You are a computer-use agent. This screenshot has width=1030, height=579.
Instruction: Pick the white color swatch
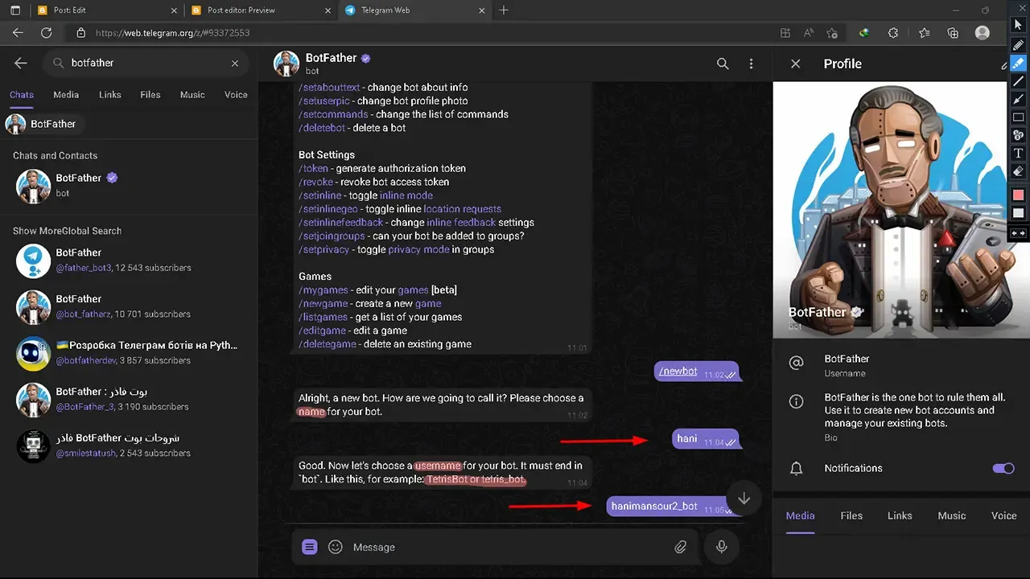point(1018,213)
